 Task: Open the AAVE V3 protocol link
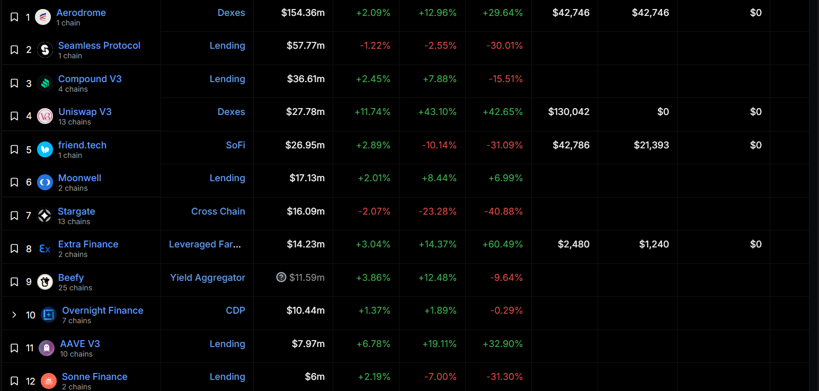pos(80,344)
